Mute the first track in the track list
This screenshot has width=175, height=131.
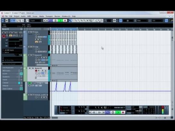(x=30, y=32)
